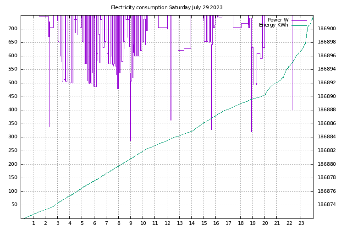Click right axis label 186884
Image resolution: width=352 pixels, height=229 pixels.
pos(327,137)
